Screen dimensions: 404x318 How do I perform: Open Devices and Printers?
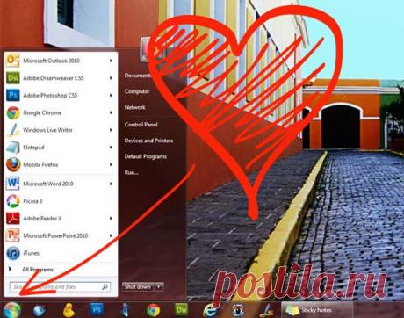click(148, 141)
